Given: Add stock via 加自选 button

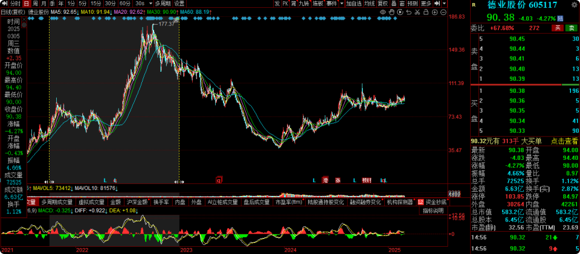Looking at the screenshot, I should click(354, 4).
